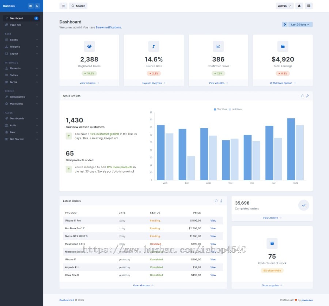
Task: Open Main Menu item in sidebar
Action: point(22,104)
